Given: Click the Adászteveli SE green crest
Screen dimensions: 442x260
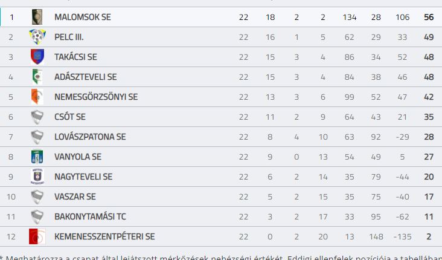Looking at the screenshot, I should point(37,77).
